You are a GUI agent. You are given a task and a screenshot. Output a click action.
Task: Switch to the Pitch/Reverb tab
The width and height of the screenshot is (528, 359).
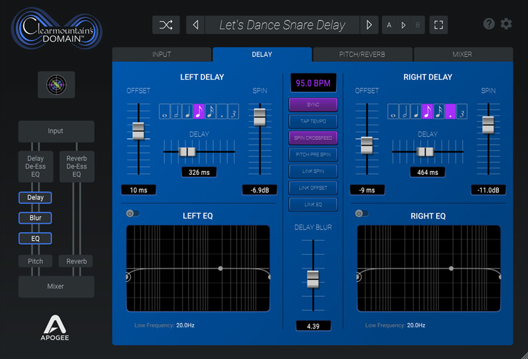(362, 54)
